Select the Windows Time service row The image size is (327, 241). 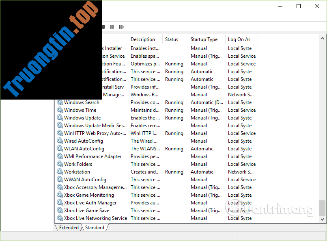pyautogui.click(x=80, y=110)
